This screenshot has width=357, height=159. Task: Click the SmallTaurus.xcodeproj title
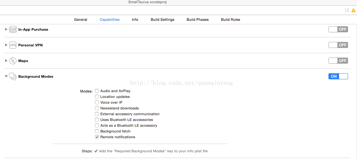[148, 2]
